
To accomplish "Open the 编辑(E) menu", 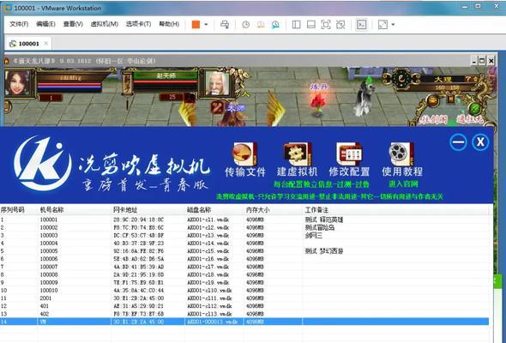I will click(x=45, y=24).
